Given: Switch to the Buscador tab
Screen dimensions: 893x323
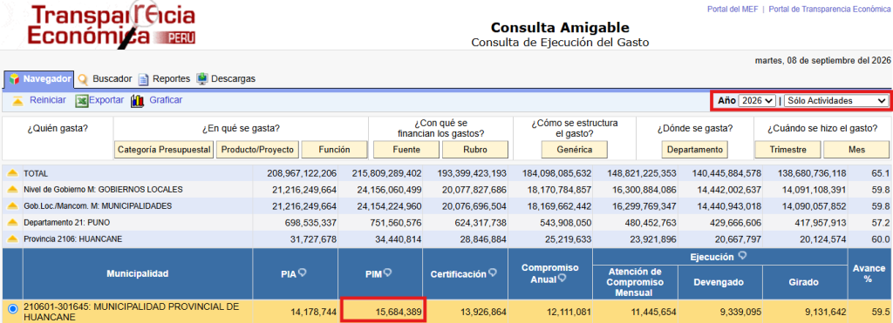Looking at the screenshot, I should (105, 79).
